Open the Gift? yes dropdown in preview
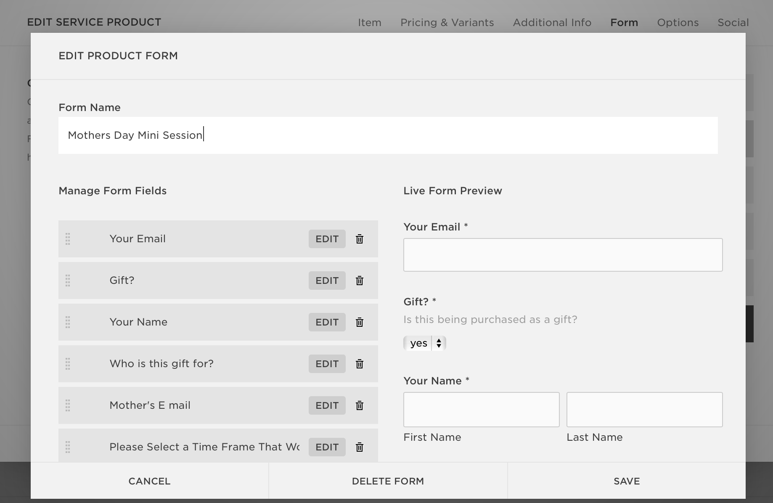The width and height of the screenshot is (773, 503). (424, 343)
